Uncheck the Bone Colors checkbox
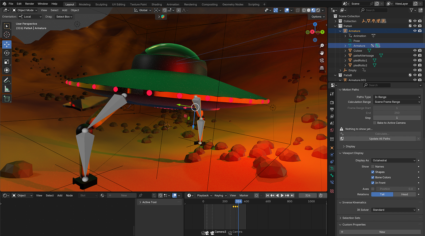The image size is (425, 236). click(x=373, y=177)
